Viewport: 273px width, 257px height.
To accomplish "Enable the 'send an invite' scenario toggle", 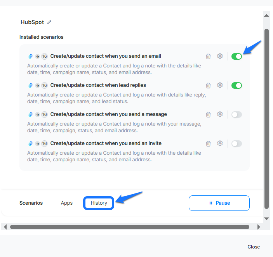I will click(x=236, y=143).
